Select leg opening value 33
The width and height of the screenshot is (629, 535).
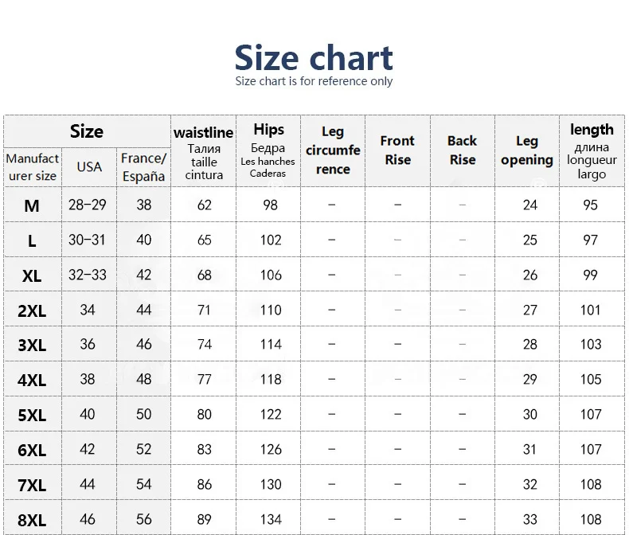tap(530, 519)
